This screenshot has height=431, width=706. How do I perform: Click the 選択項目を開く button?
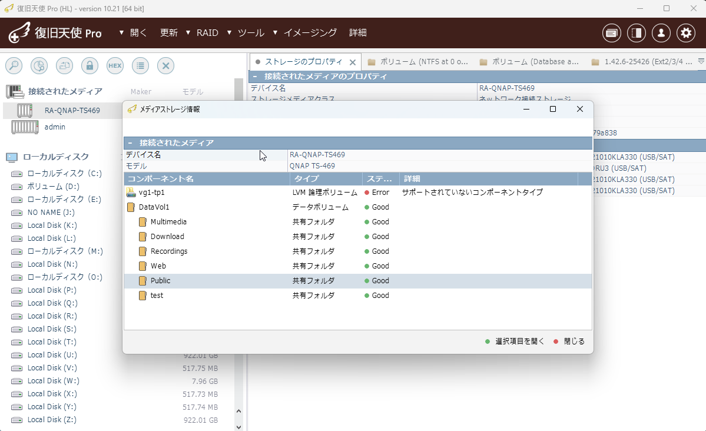(514, 342)
